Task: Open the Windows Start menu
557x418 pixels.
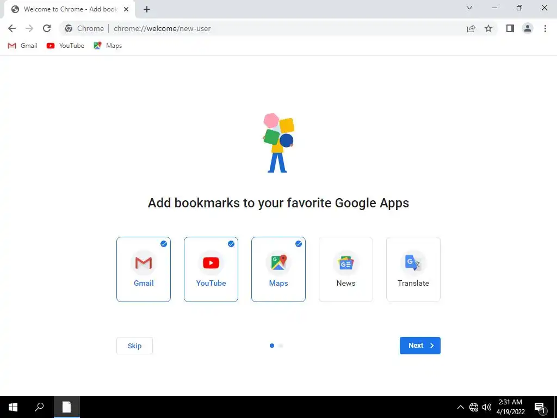Action: click(13, 407)
